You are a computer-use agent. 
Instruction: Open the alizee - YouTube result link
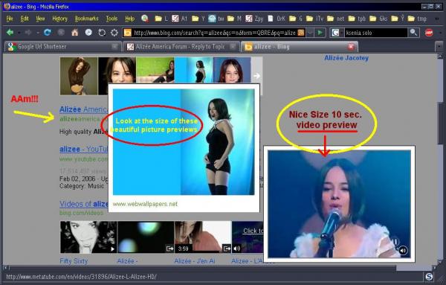[83, 149]
